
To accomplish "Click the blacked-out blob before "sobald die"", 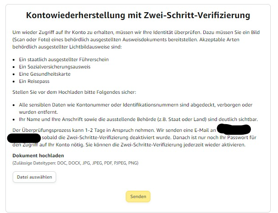I will pyautogui.click(x=24, y=138).
